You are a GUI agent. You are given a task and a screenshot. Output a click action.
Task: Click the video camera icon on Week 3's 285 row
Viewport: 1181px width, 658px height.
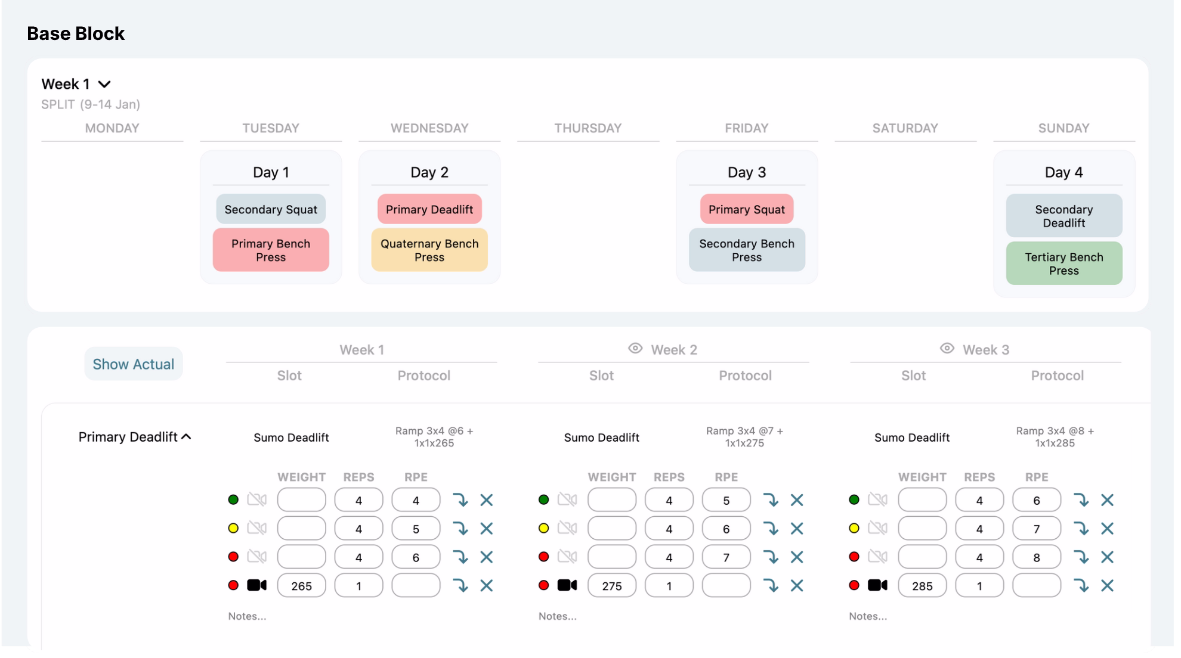[x=877, y=585]
